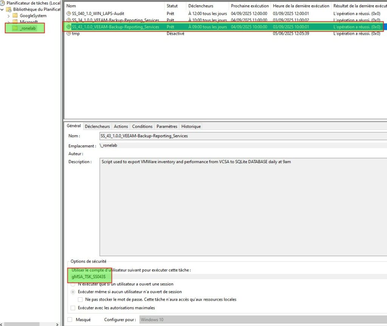Enable 'Ne pas stocker le mot de passe' checkbox
Screen dimensions: 387x326
80,300
